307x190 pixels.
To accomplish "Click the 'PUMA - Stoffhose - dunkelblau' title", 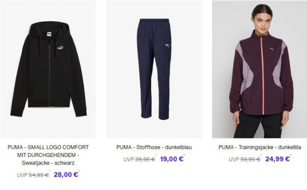I will (154, 147).
